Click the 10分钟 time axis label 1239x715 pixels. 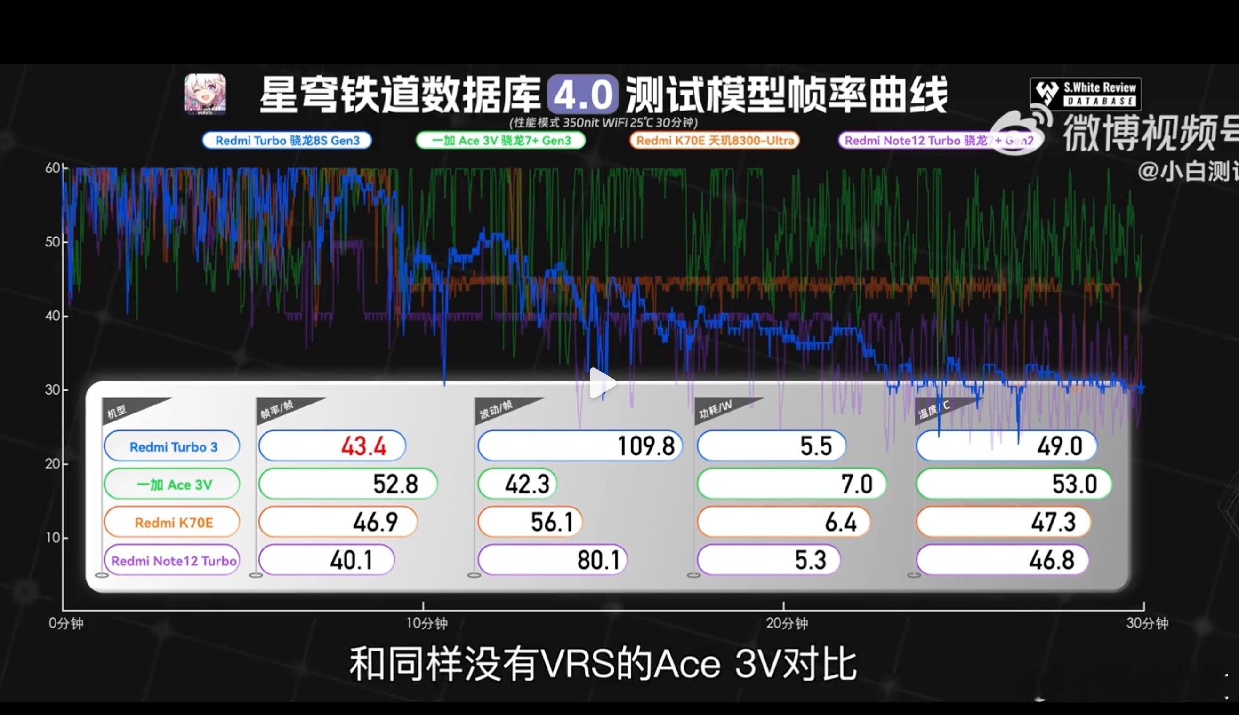pyautogui.click(x=426, y=624)
